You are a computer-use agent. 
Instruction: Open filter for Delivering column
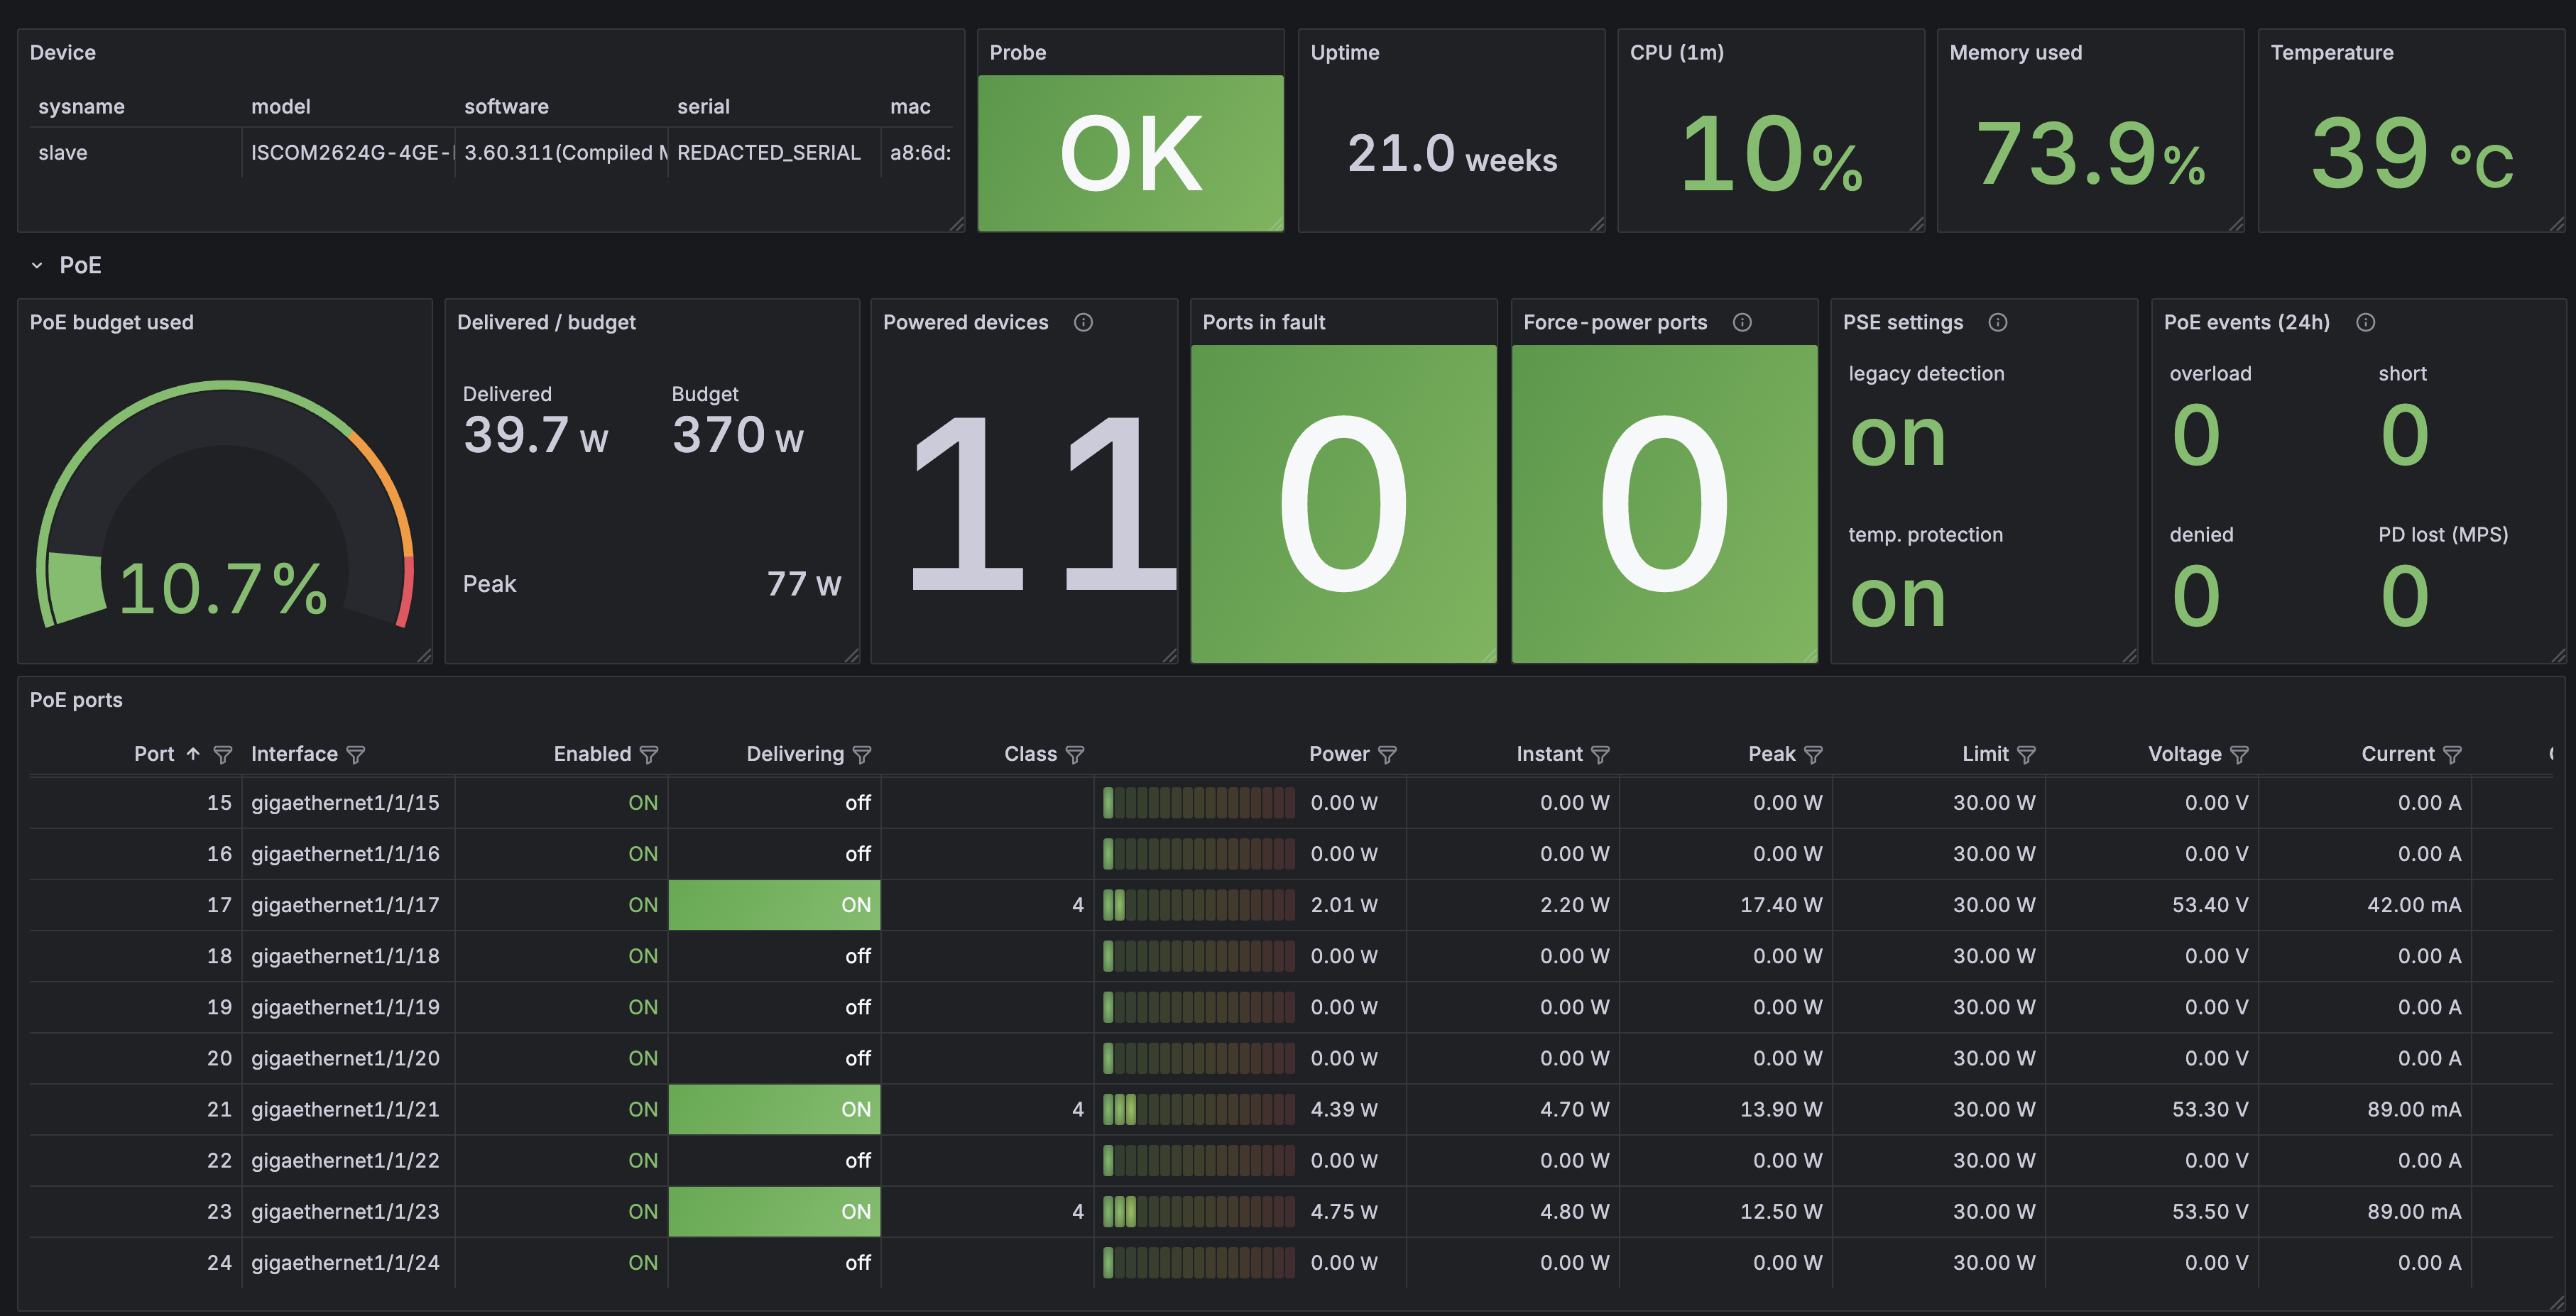click(x=862, y=754)
